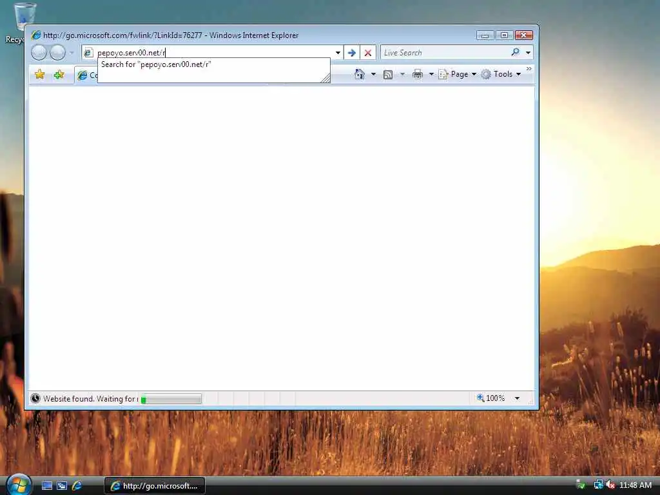Click the RSS Feeds icon
Screen dimensions: 660x495
pyautogui.click(x=388, y=75)
